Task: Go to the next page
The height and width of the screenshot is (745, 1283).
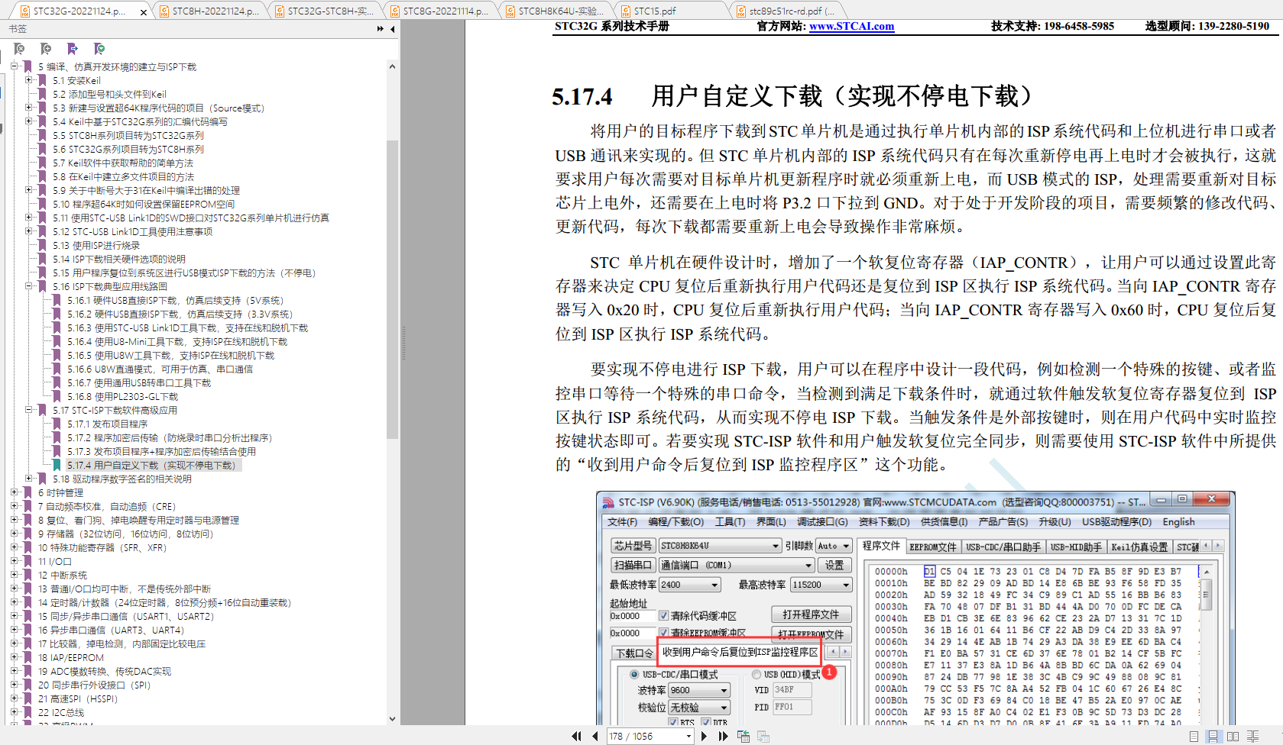Action: [704, 736]
